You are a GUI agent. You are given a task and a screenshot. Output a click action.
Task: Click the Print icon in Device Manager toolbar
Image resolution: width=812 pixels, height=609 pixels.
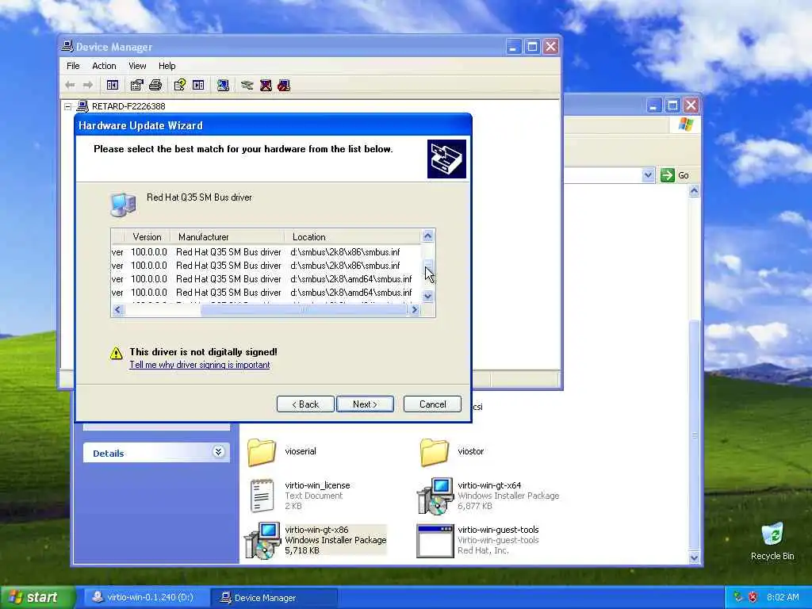pyautogui.click(x=155, y=85)
